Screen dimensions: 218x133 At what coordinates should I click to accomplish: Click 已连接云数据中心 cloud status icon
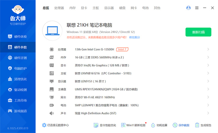pyautogui.click(x=44, y=125)
